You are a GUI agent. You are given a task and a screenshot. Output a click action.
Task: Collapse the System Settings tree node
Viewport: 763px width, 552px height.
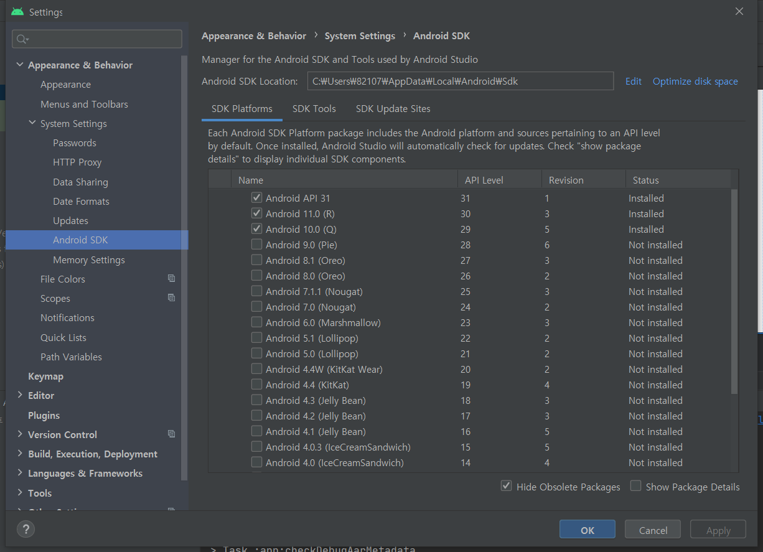tap(32, 123)
